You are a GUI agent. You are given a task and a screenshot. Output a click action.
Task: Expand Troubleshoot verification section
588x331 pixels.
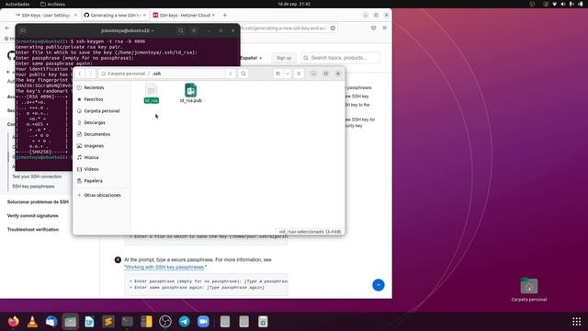tap(33, 229)
